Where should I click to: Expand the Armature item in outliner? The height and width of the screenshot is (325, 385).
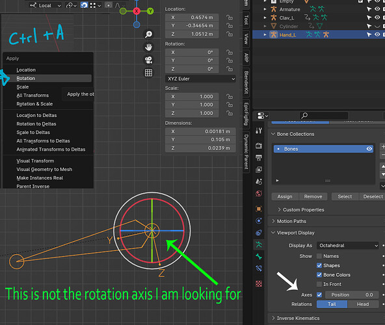pyautogui.click(x=265, y=9)
